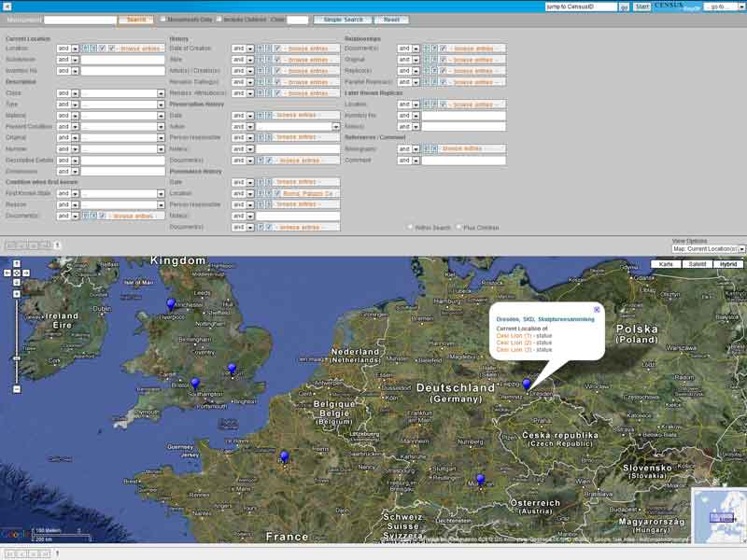Toggle checkbox in Relationships Original row
Viewport: 747px width, 560px height.
pyautogui.click(x=443, y=60)
